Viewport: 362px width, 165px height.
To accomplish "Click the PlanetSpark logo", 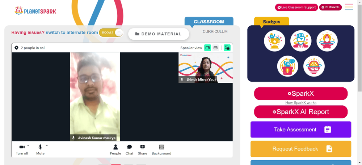I will point(35,11).
